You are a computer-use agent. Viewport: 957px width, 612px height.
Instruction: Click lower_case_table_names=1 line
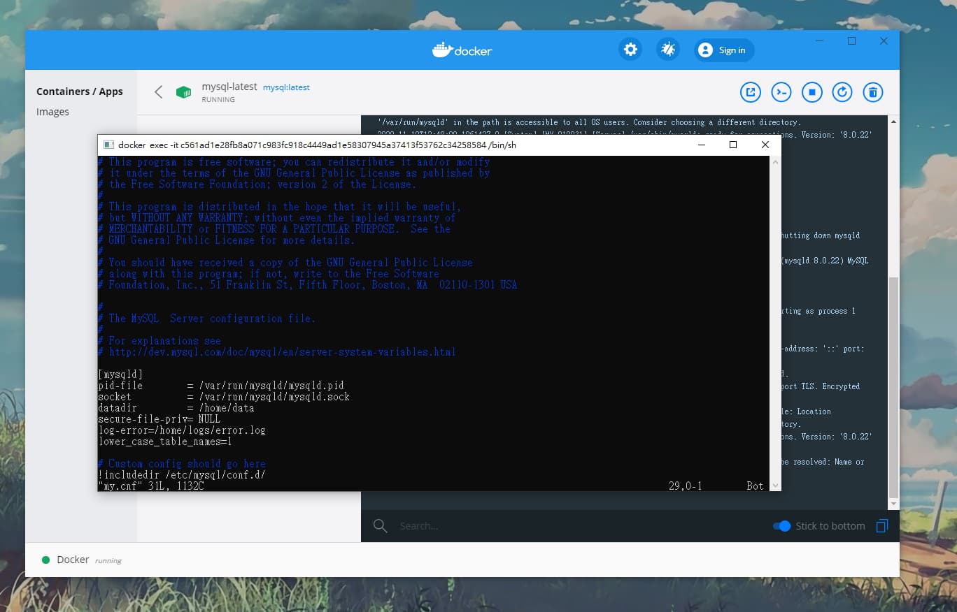coord(165,442)
